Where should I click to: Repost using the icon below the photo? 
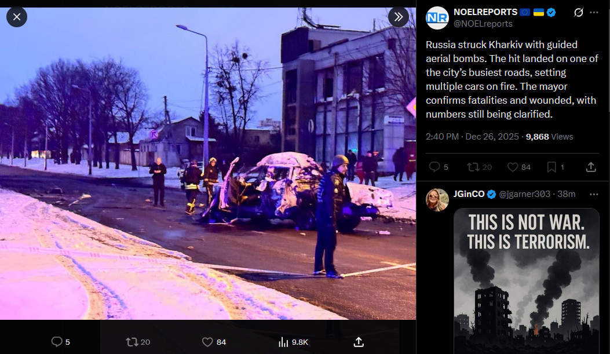[138, 342]
